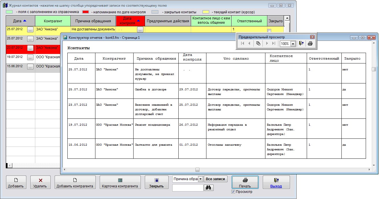Jump to the last preview page
Screen dimensions: 379x199
(x=274, y=43)
